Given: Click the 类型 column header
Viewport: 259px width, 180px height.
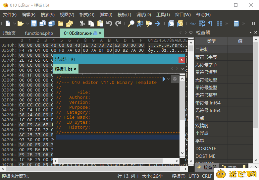Looking at the screenshot, I should pos(211,41).
